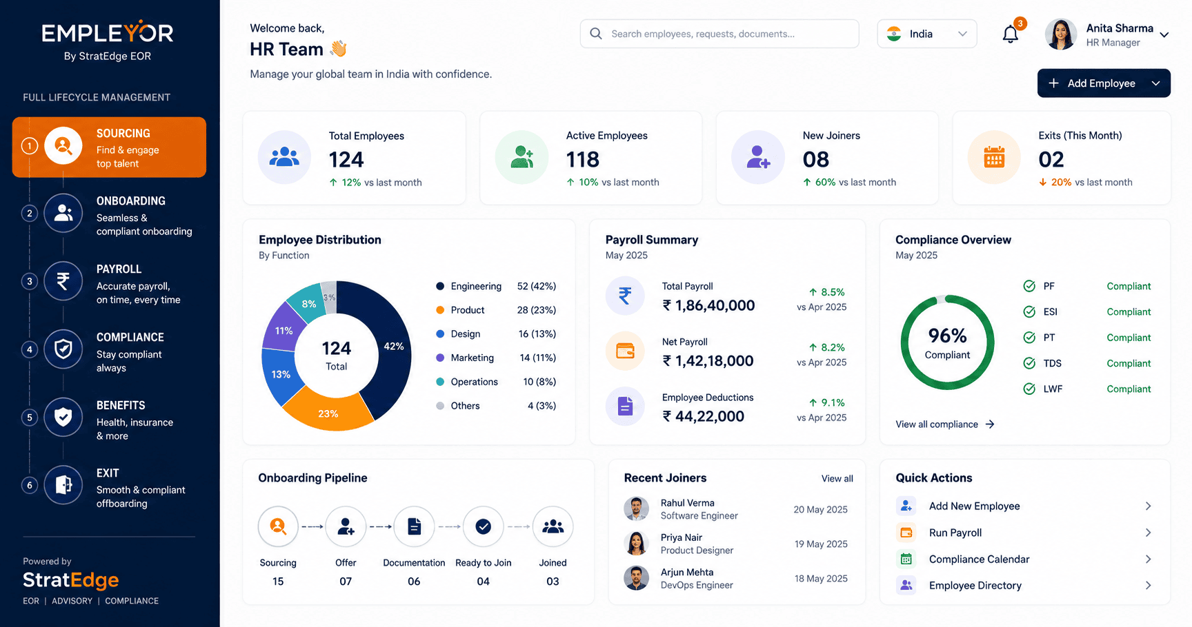
Task: Open Rahul Verma's joiner entry
Action: (x=736, y=509)
